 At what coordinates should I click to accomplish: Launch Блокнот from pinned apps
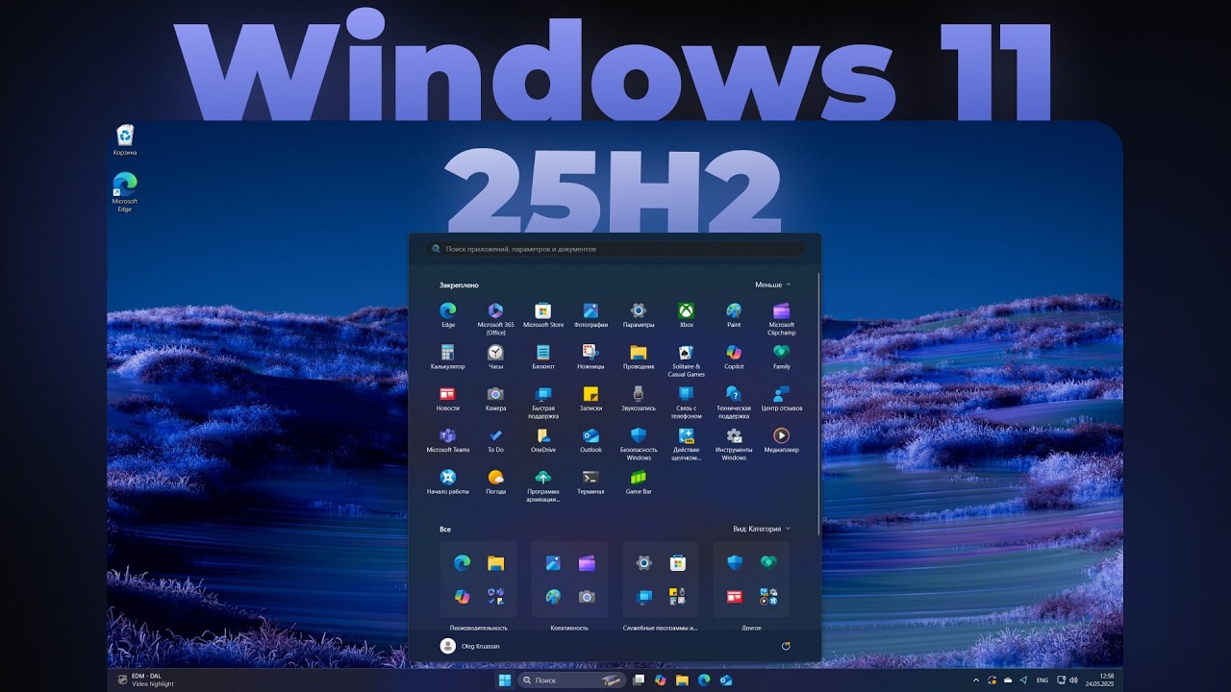click(x=542, y=357)
